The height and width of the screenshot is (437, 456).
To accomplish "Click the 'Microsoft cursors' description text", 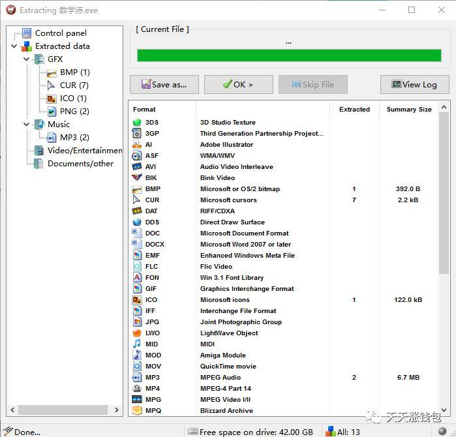I will pyautogui.click(x=228, y=200).
